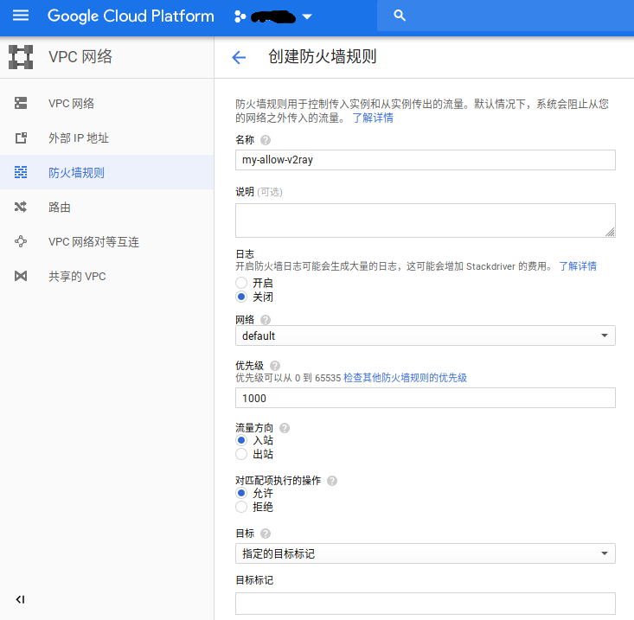Select the 出站 traffic direction option
The image size is (634, 620).
pyautogui.click(x=242, y=454)
